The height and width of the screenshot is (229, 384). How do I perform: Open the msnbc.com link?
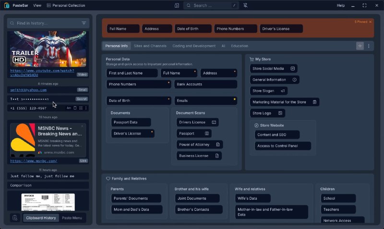(x=34, y=161)
